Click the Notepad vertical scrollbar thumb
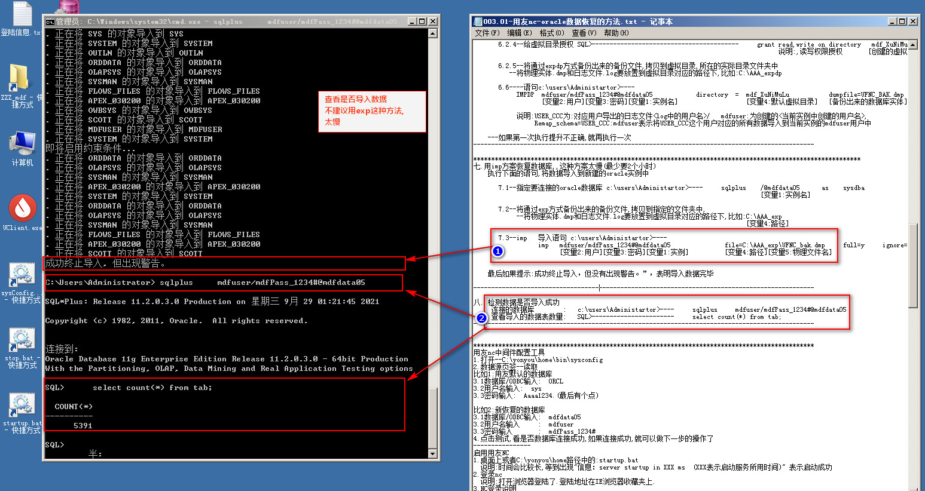The height and width of the screenshot is (491, 925). tap(912, 266)
